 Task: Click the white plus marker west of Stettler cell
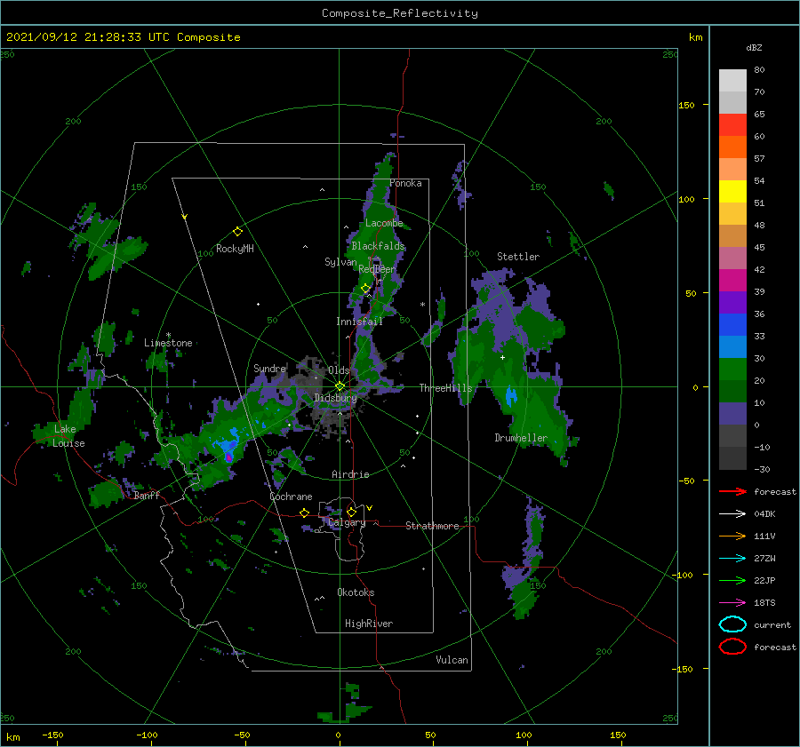(x=502, y=357)
